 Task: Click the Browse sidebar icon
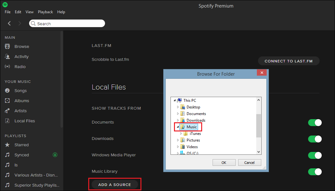tap(7, 46)
